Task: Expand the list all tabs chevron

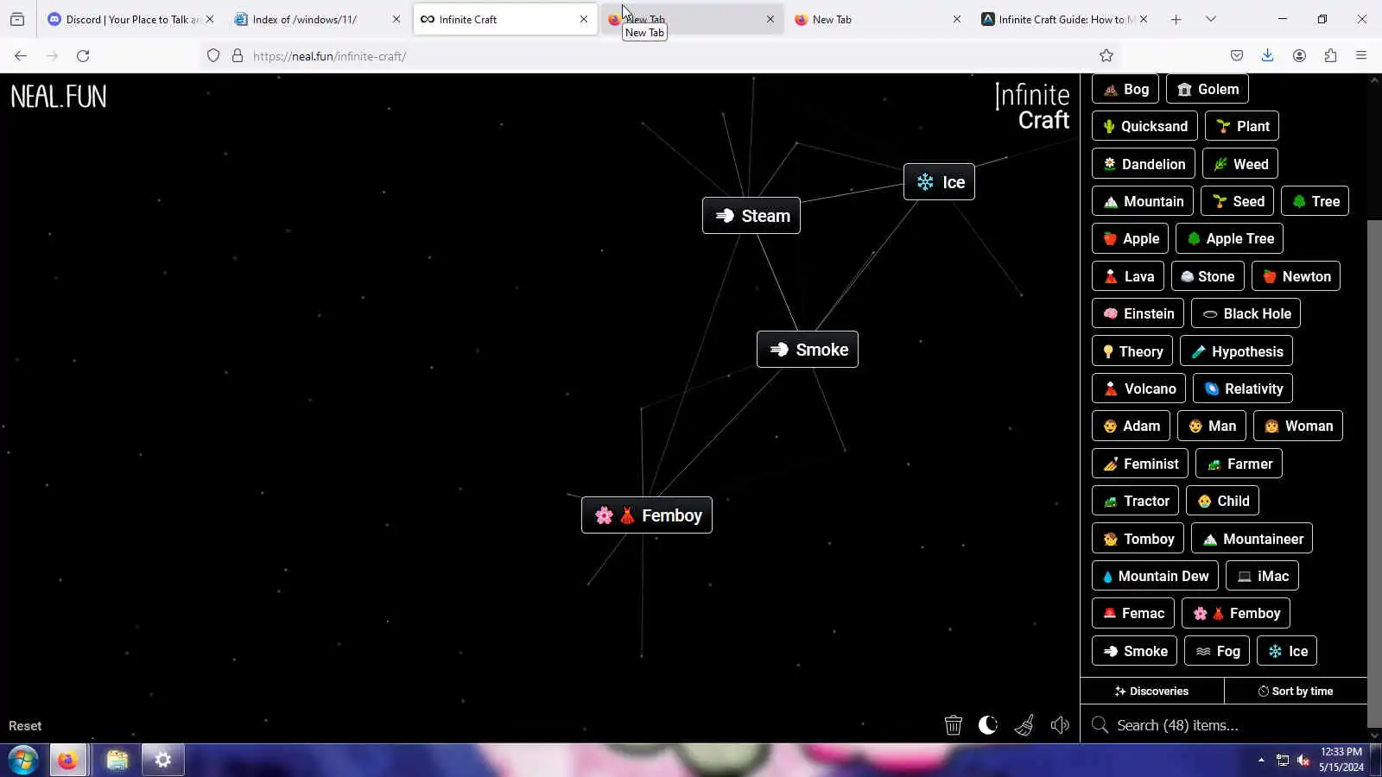Action: [1211, 19]
